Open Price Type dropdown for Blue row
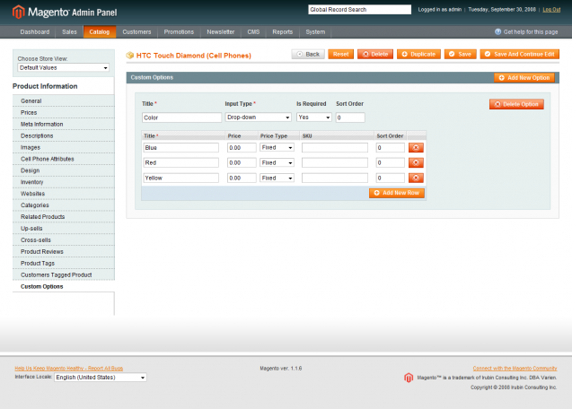The width and height of the screenshot is (572, 409). [x=277, y=148]
